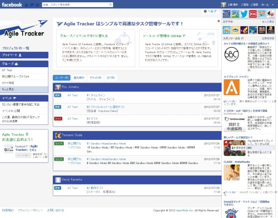
Task: Open task #4 テスト
Action: (92, 118)
